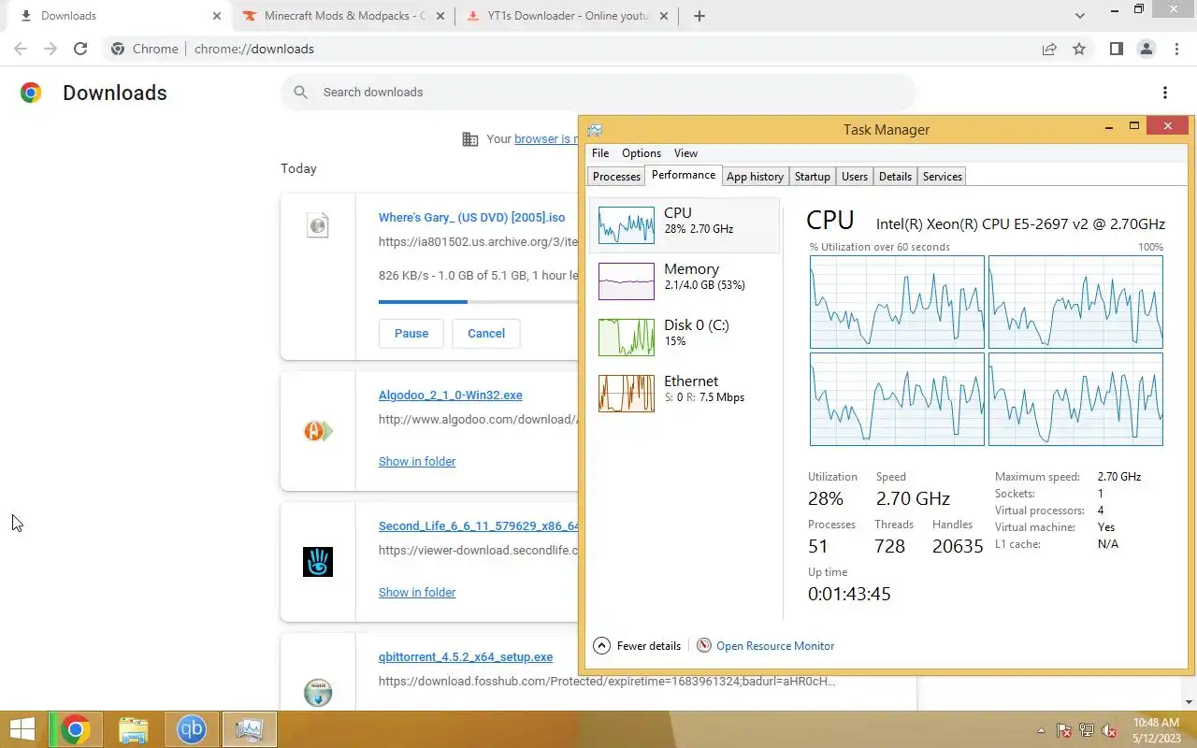Click the managed organization building icon
The image size is (1197, 748).
[x=470, y=139]
